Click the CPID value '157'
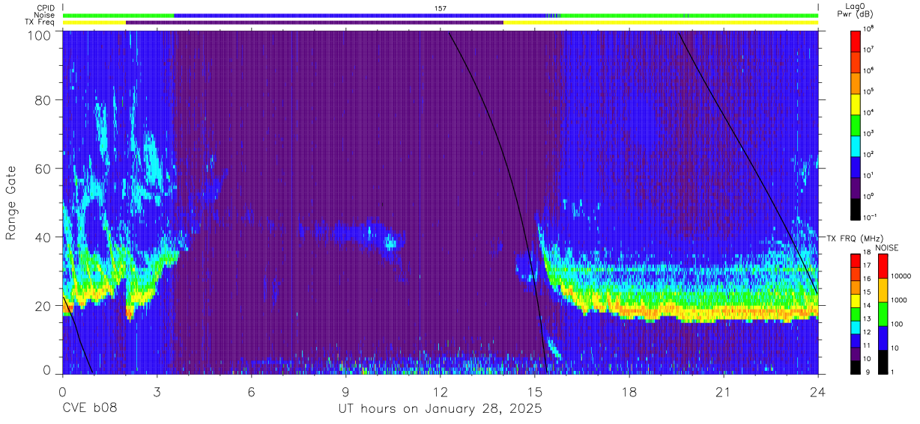Image resolution: width=920 pixels, height=424 pixels. [441, 7]
